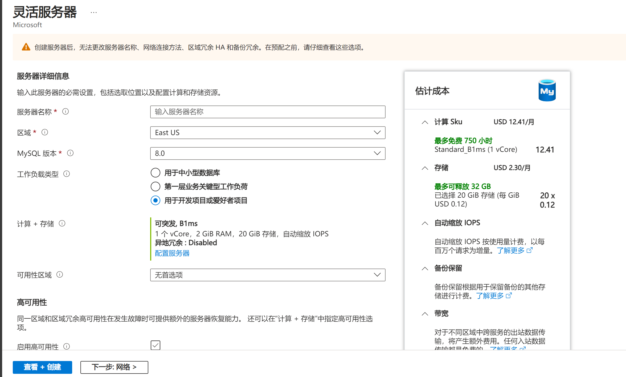The height and width of the screenshot is (377, 626).
Task: Open 了解更多 link under 自动缩放 IOPS
Action: (x=514, y=250)
